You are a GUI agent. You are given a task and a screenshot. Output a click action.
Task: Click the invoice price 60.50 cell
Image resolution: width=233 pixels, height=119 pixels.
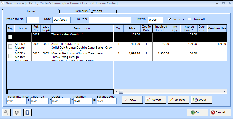[x=189, y=56]
